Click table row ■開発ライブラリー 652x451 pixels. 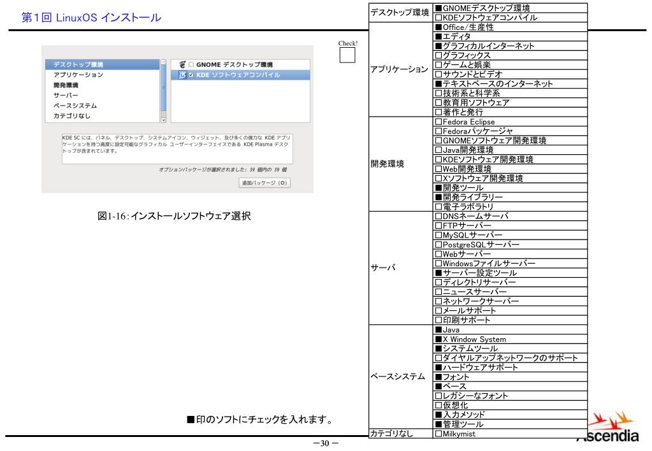coord(511,197)
